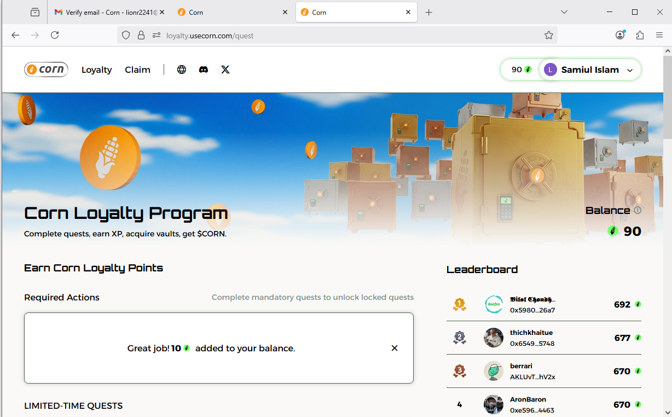The height and width of the screenshot is (417, 672).
Task: Click thichkhaitue leaderboard name
Action: [531, 333]
